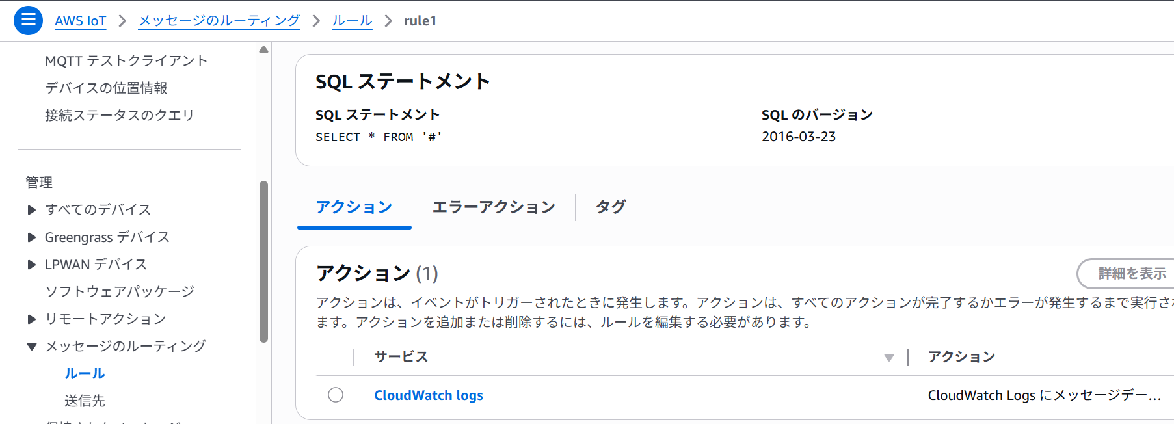Click the SQL version 2016-03-23 value
The height and width of the screenshot is (424, 1174).
799,137
